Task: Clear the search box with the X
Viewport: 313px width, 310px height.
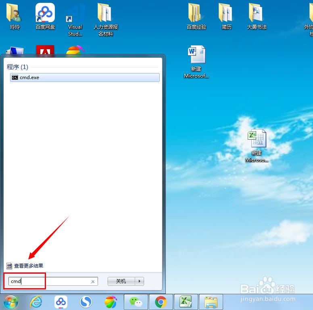Action: (x=93, y=282)
